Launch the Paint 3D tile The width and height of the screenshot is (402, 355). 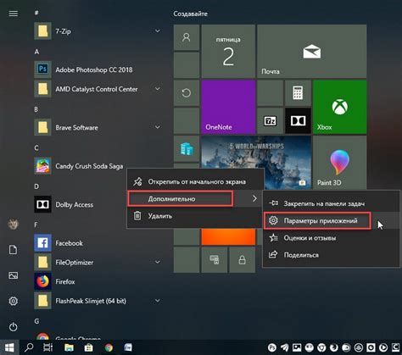(x=340, y=163)
